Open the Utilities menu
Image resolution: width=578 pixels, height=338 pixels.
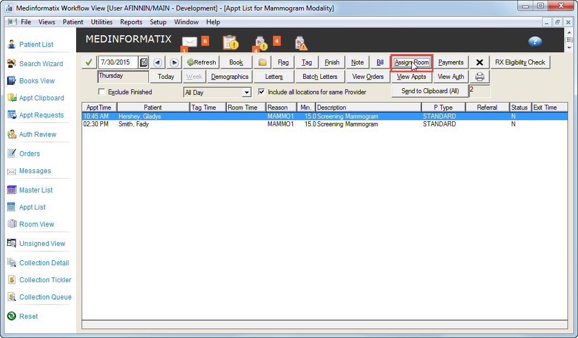pyautogui.click(x=101, y=22)
